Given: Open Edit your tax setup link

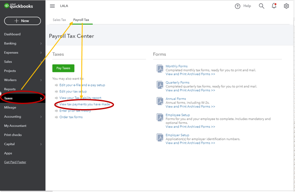Looking at the screenshot, I should pos(73,91).
